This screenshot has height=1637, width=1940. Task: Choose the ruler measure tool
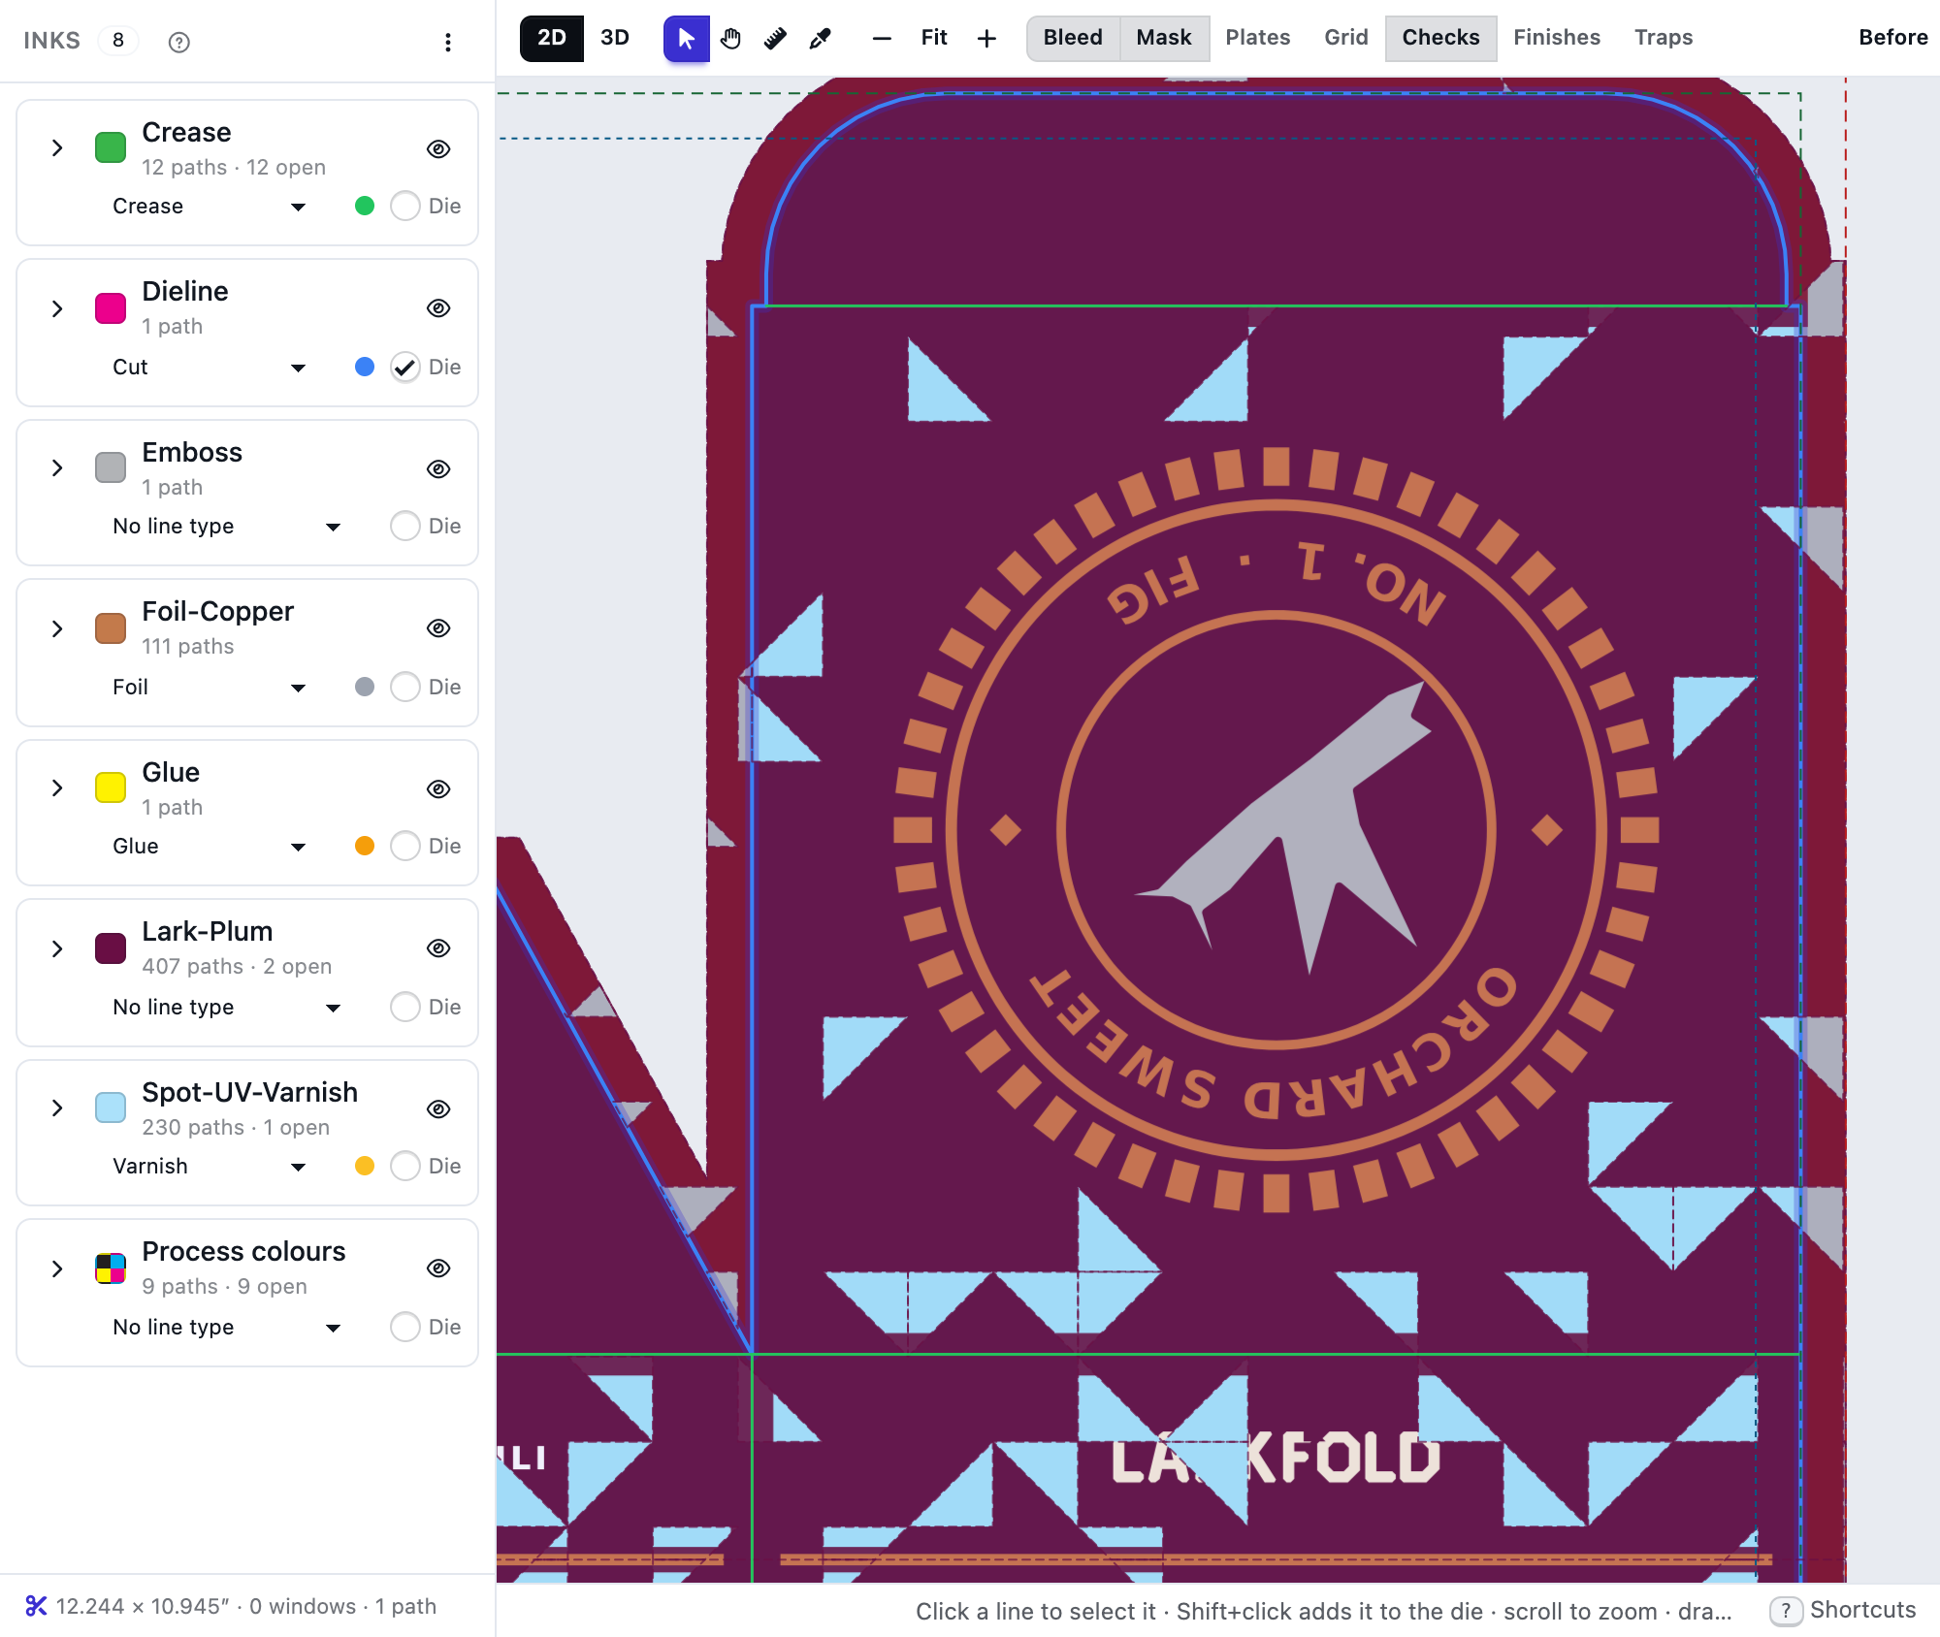click(x=775, y=39)
